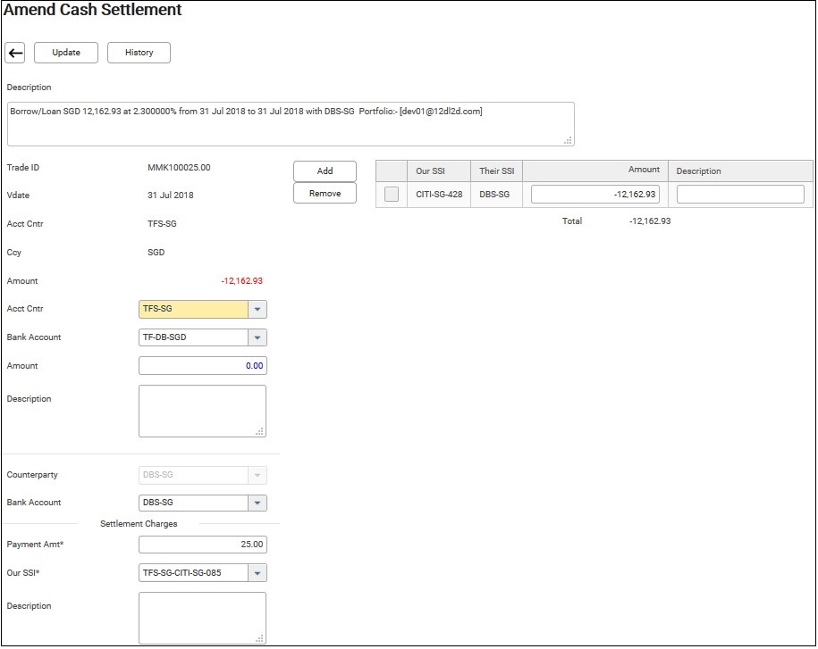This screenshot has width=818, height=649.
Task: Click the Settlement Charges Description text box
Action: pos(202,618)
